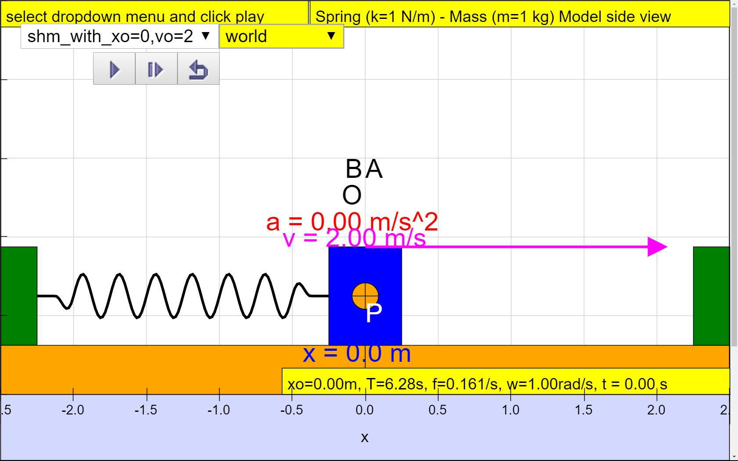Image resolution: width=738 pixels, height=461 pixels.
Task: Click the orange center marker on mass
Action: (365, 296)
